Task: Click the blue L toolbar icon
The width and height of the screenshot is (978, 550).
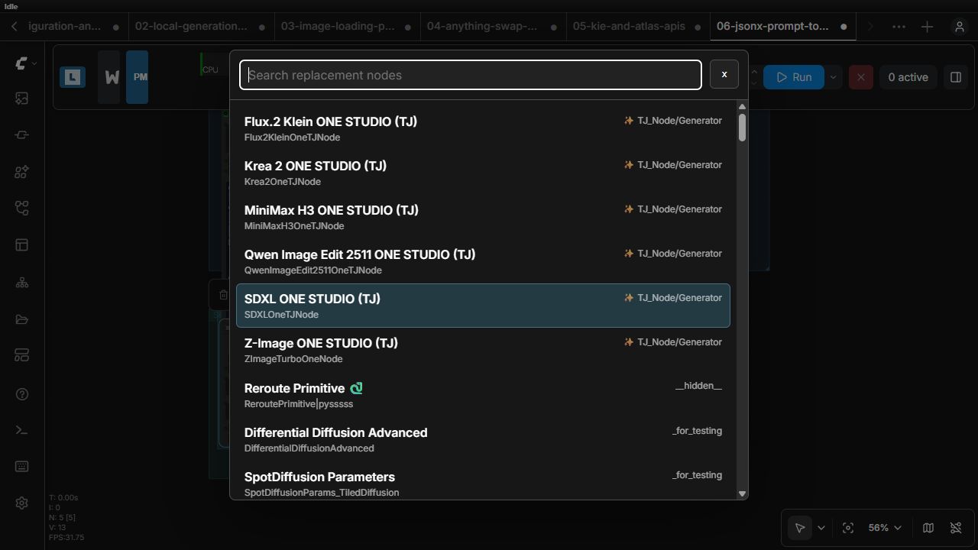Action: tap(73, 77)
